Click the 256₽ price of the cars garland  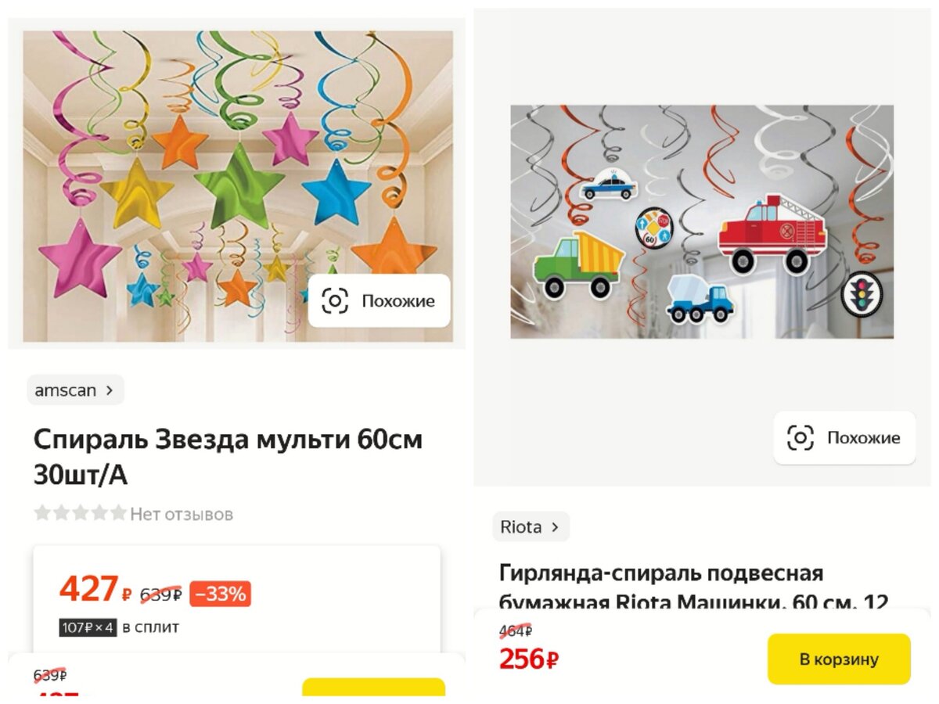[529, 659]
